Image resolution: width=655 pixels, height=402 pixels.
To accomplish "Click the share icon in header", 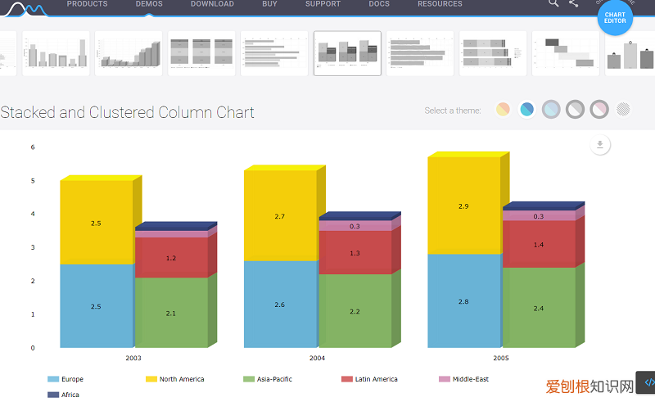I will pyautogui.click(x=573, y=3).
